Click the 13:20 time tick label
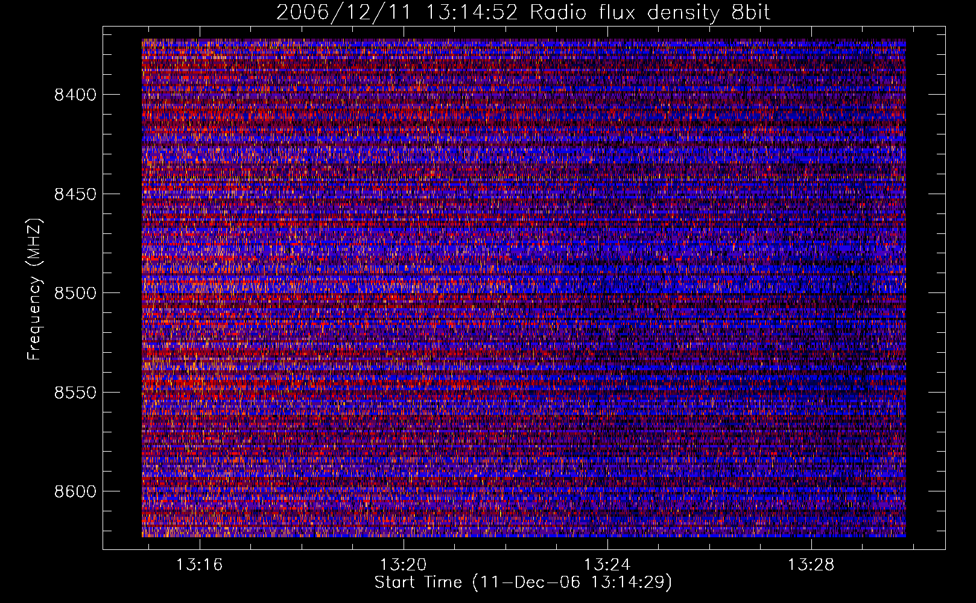The width and height of the screenshot is (976, 603). click(x=403, y=565)
